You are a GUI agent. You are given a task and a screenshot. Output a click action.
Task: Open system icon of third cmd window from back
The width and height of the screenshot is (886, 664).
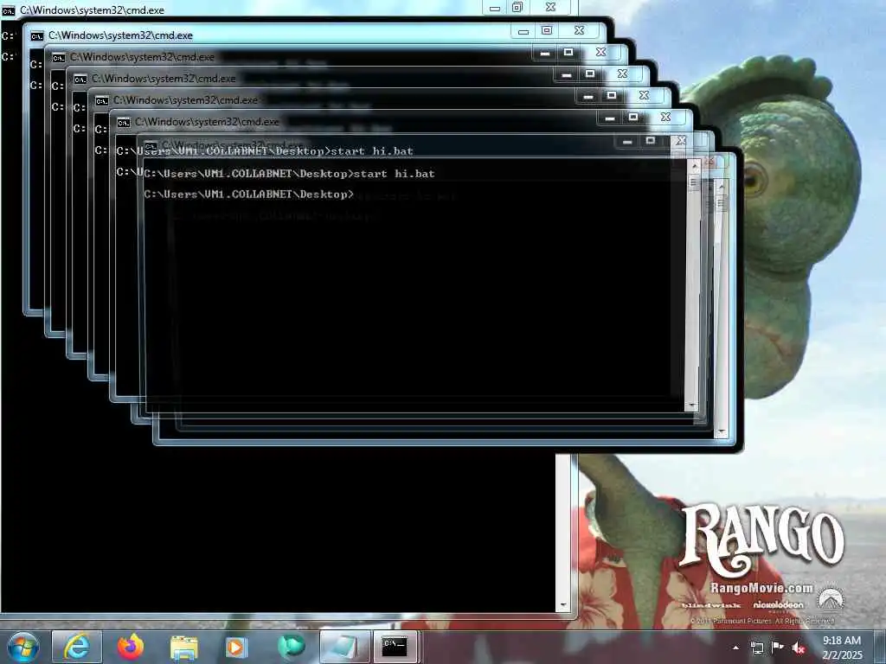(59, 58)
